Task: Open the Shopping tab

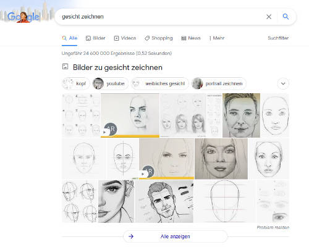Action: click(159, 38)
